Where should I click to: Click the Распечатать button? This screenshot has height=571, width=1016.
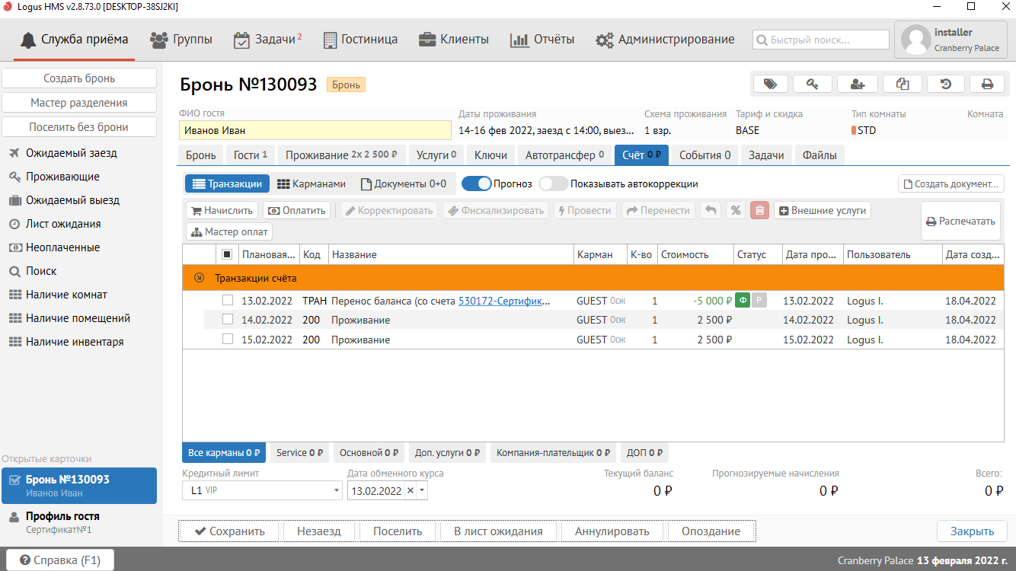960,222
